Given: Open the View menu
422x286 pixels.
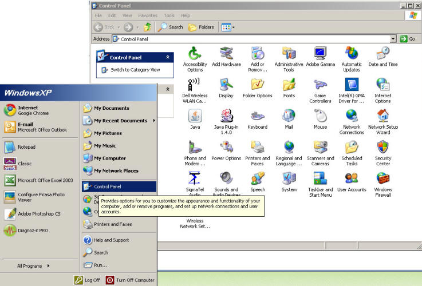Looking at the screenshot, I should [127, 15].
